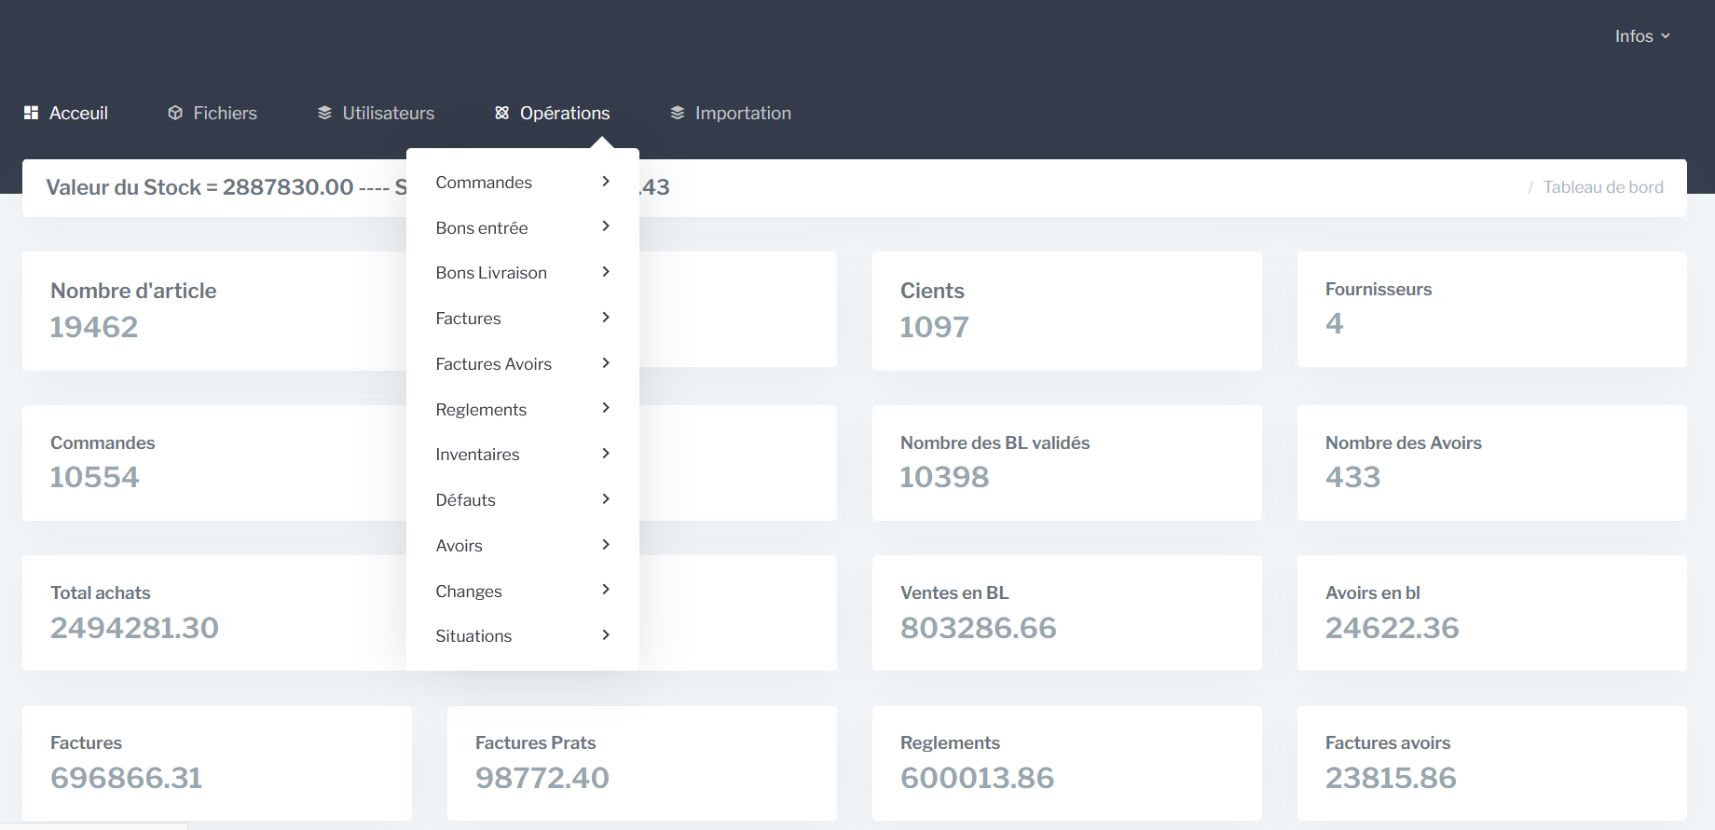The width and height of the screenshot is (1715, 830).
Task: Click the Tableau de bord breadcrumb
Action: [x=1602, y=187]
